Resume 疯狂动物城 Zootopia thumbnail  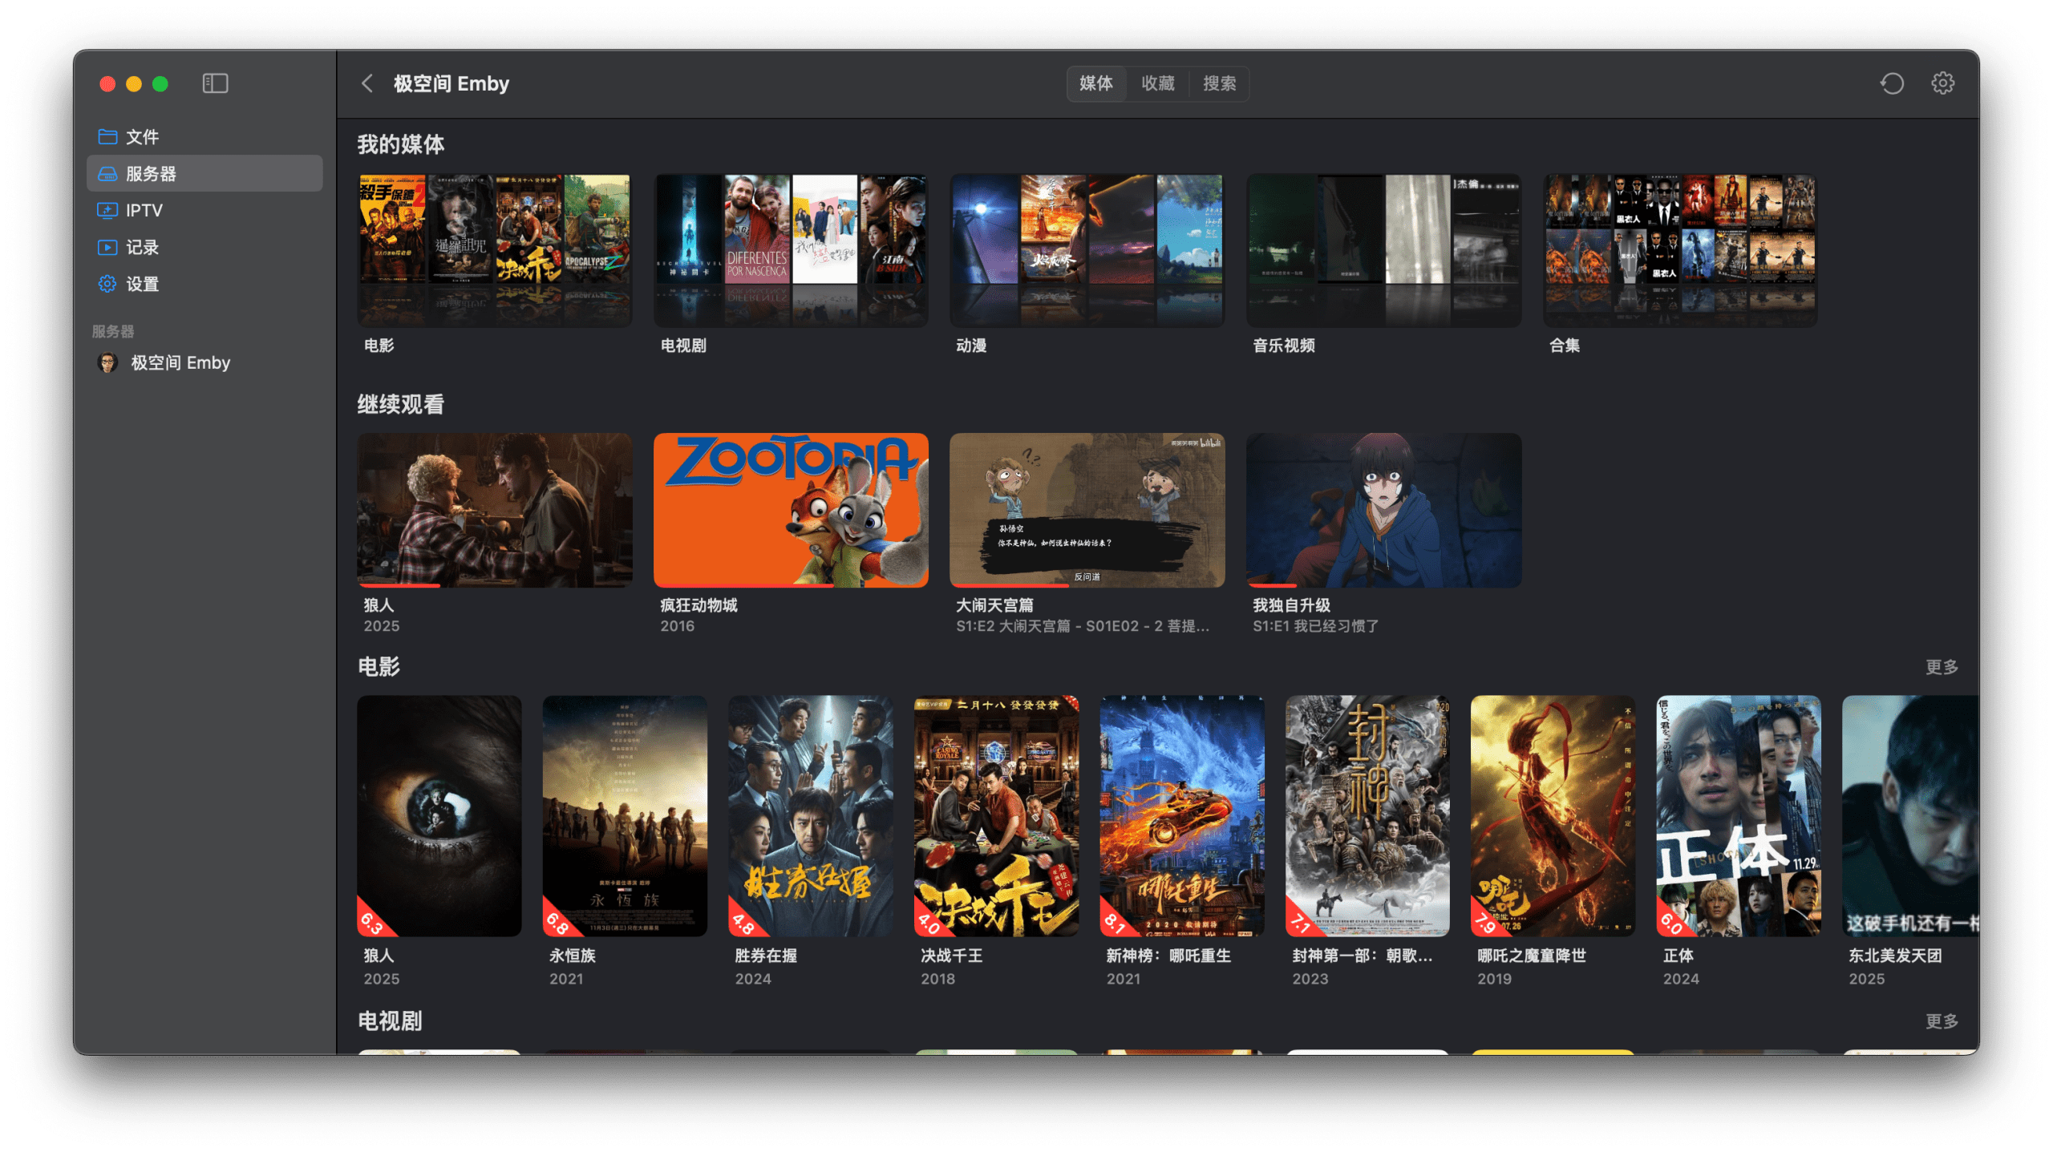coord(791,510)
